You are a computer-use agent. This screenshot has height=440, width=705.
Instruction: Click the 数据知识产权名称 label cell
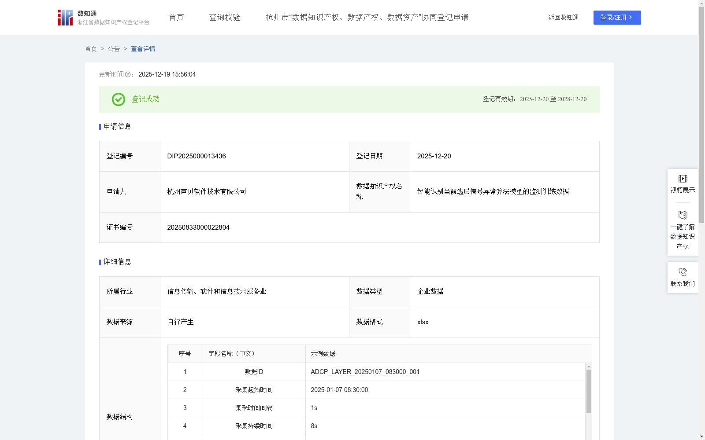379,192
